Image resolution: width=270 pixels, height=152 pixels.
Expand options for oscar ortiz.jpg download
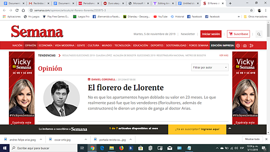[86, 139]
